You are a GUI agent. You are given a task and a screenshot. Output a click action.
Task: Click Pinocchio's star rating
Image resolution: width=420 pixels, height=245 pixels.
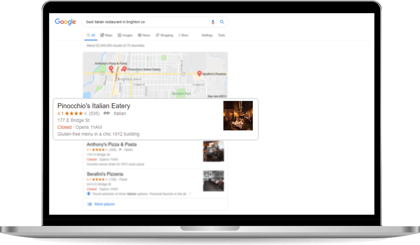[76, 113]
